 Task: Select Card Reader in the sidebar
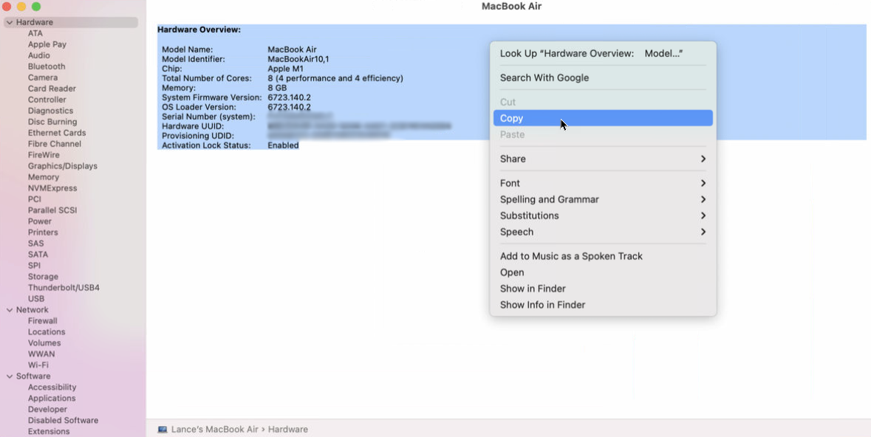click(52, 89)
